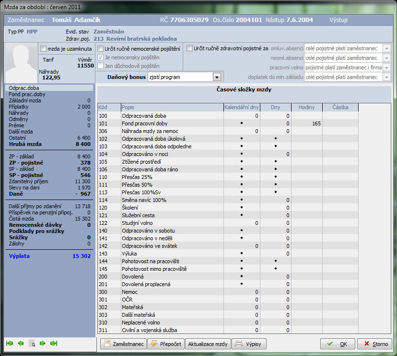
Task: Expand the omluv.absenci dropdown
Action: (387, 48)
